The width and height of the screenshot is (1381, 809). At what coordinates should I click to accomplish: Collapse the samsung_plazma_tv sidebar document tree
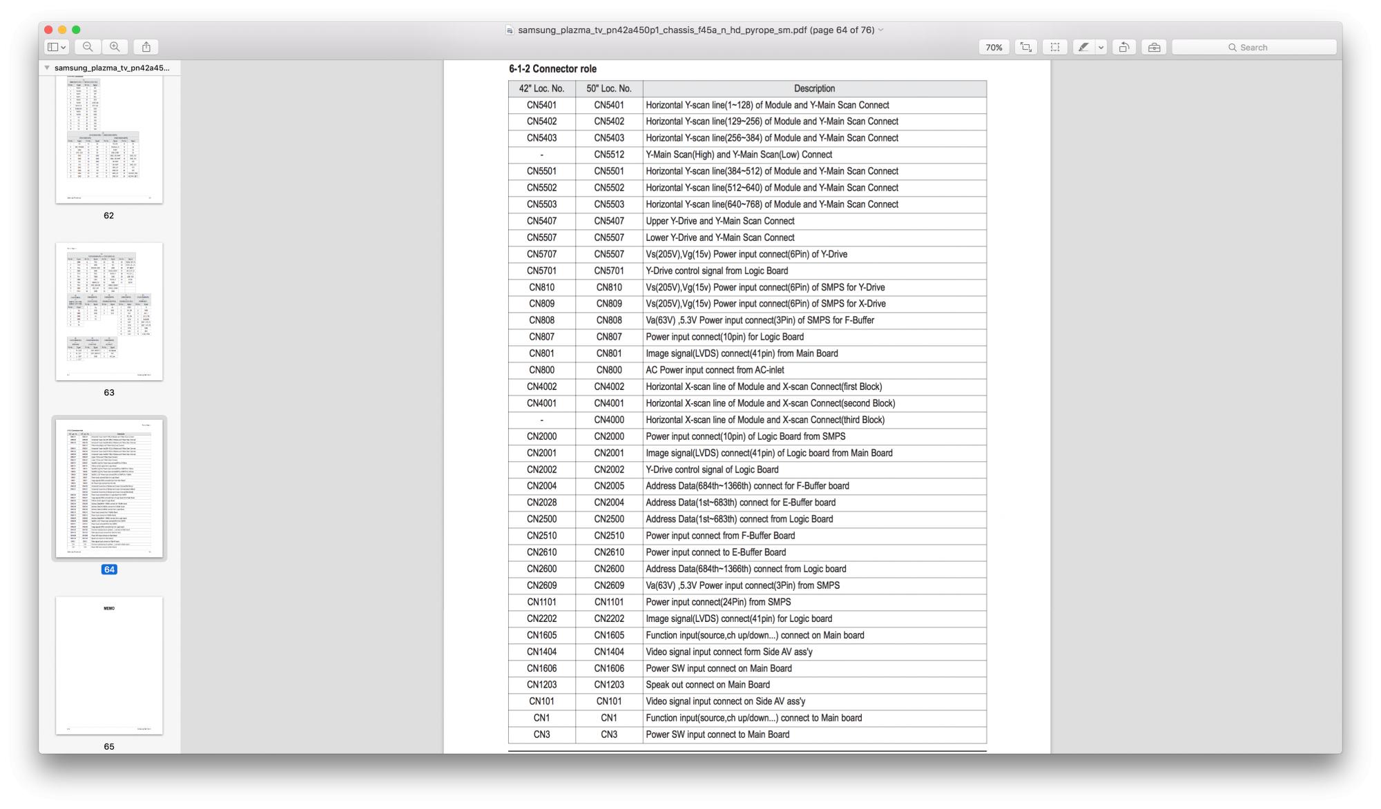point(47,68)
